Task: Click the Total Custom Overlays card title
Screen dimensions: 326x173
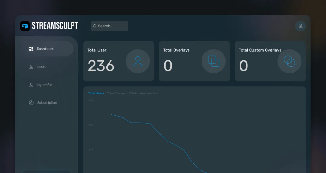Action: [x=260, y=50]
